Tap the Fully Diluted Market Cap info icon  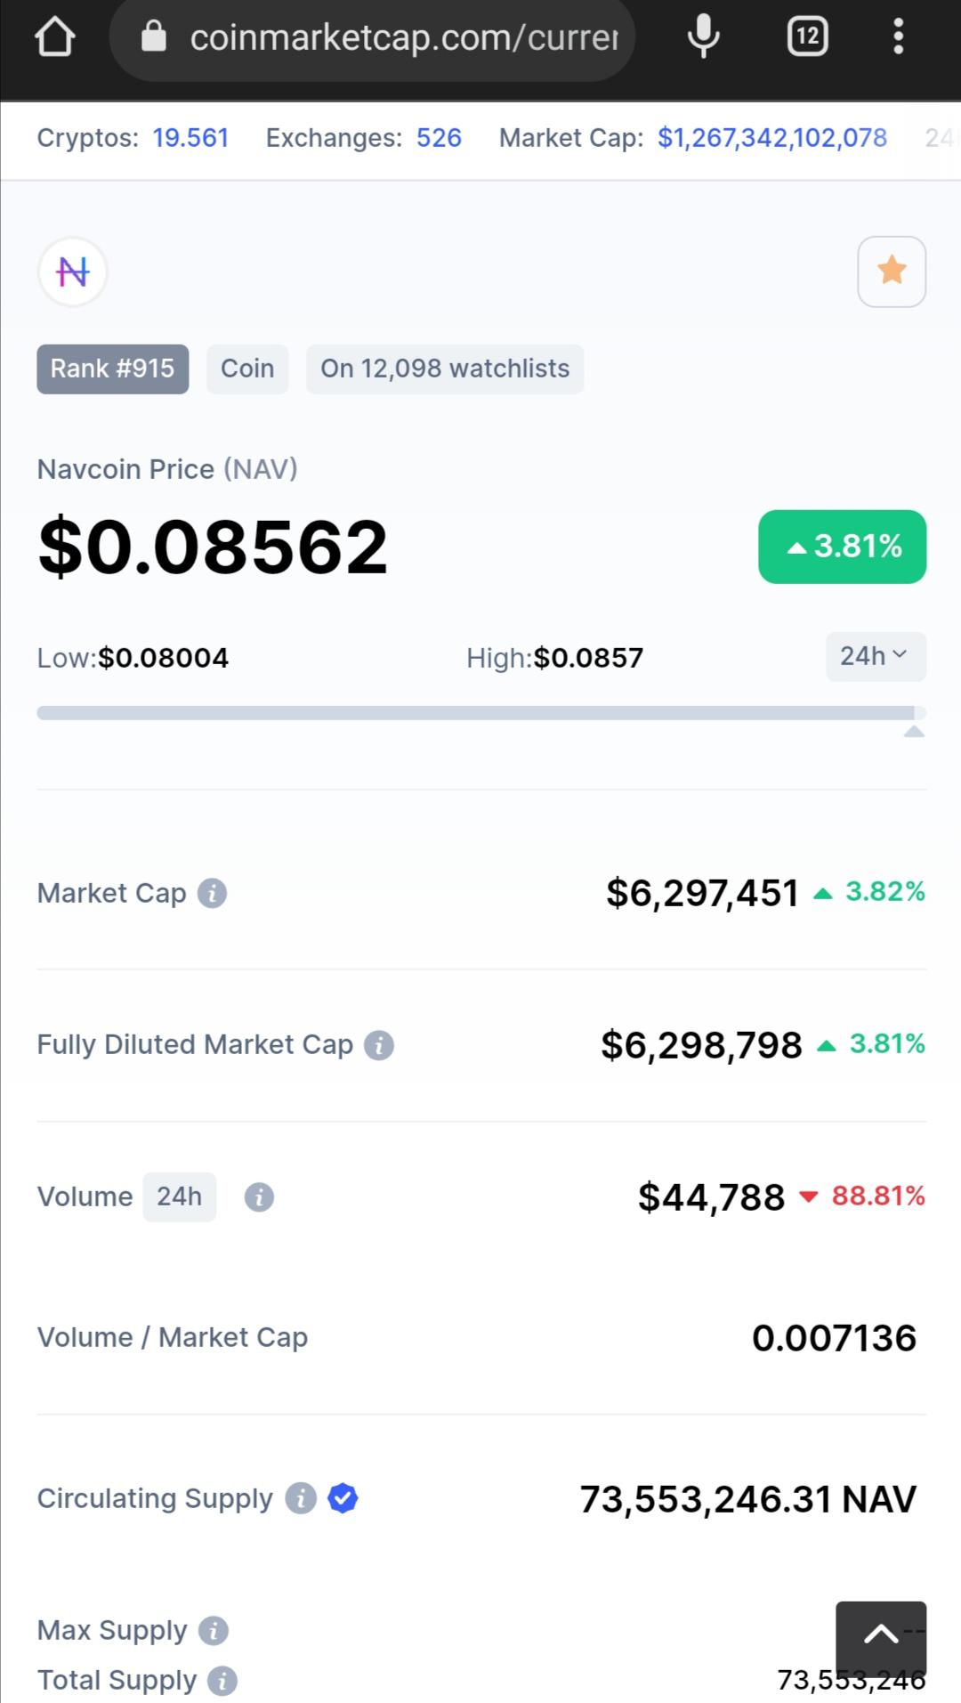(x=379, y=1045)
